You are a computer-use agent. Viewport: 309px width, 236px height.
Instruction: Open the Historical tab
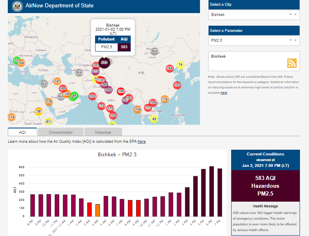[103, 132]
